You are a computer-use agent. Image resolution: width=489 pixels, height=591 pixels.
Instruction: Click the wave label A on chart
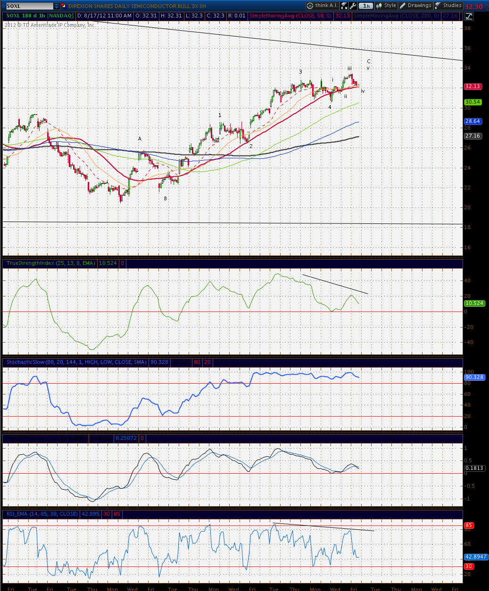(x=140, y=139)
